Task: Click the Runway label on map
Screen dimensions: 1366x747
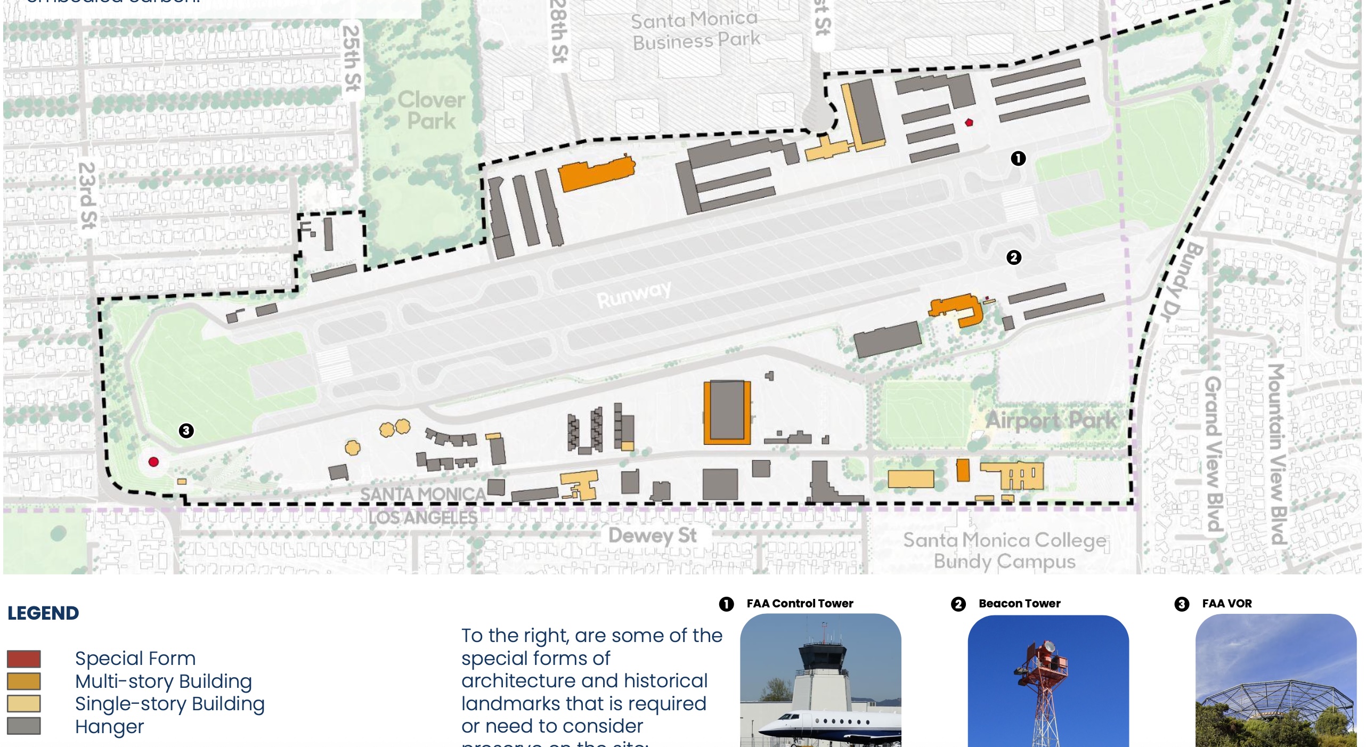Action: pos(634,296)
